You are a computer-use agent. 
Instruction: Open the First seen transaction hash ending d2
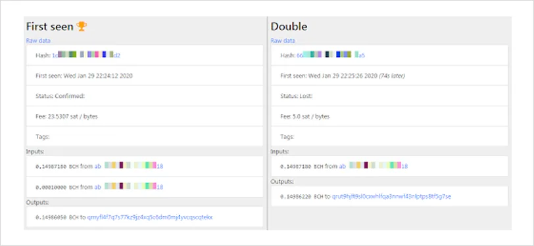tap(85, 55)
